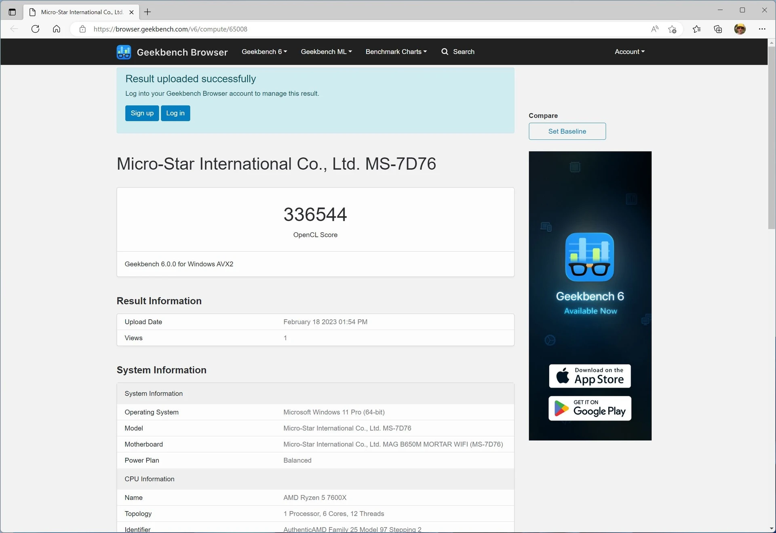Click the Log in button
776x533 pixels.
click(x=175, y=113)
